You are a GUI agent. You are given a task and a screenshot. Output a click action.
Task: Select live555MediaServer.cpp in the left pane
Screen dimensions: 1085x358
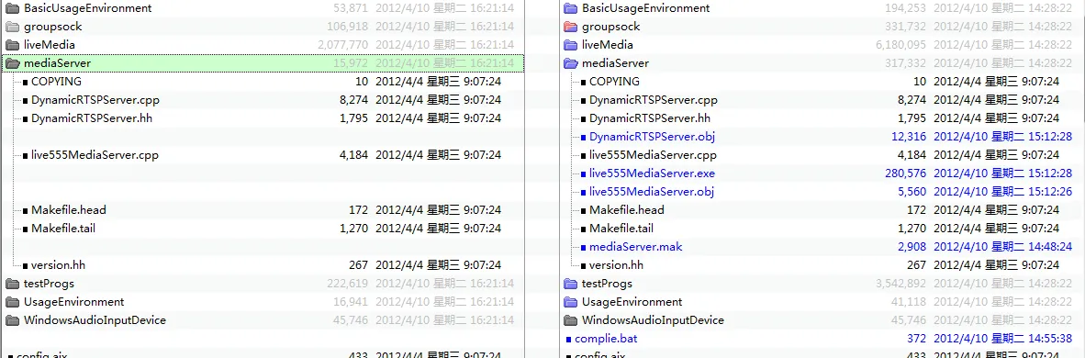click(x=95, y=154)
